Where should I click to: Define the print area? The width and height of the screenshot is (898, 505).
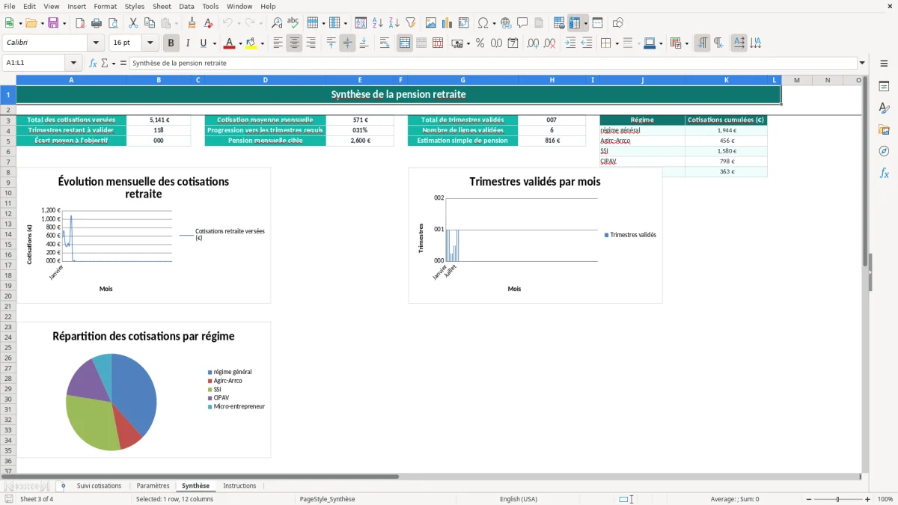(559, 23)
